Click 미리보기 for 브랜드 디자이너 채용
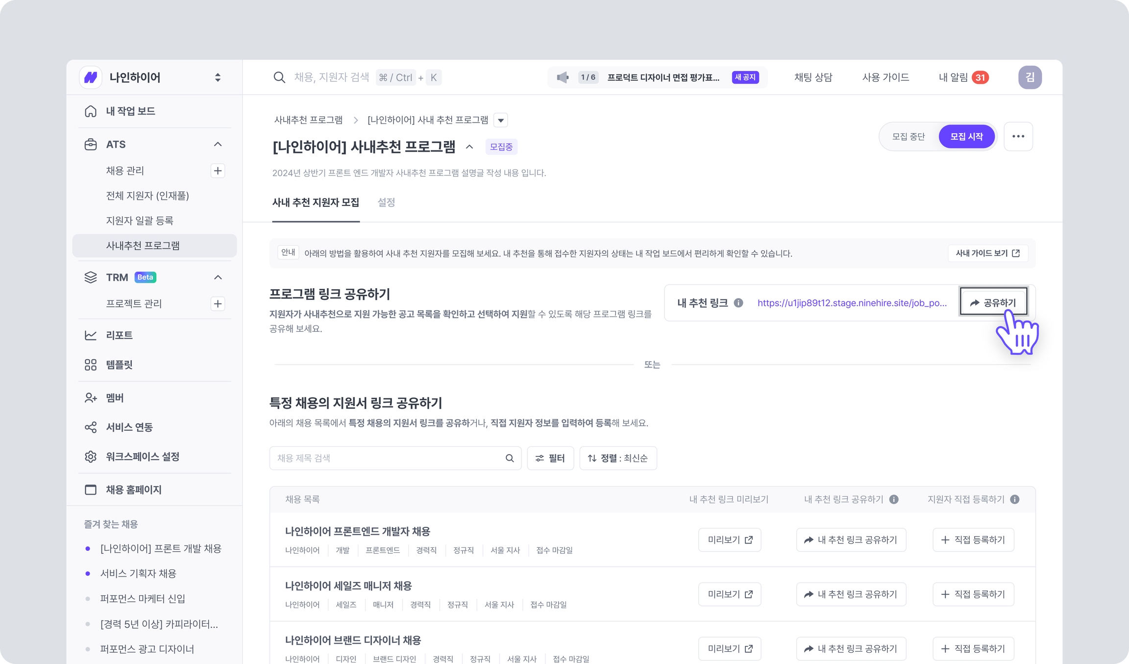1129x664 pixels. (x=730, y=649)
